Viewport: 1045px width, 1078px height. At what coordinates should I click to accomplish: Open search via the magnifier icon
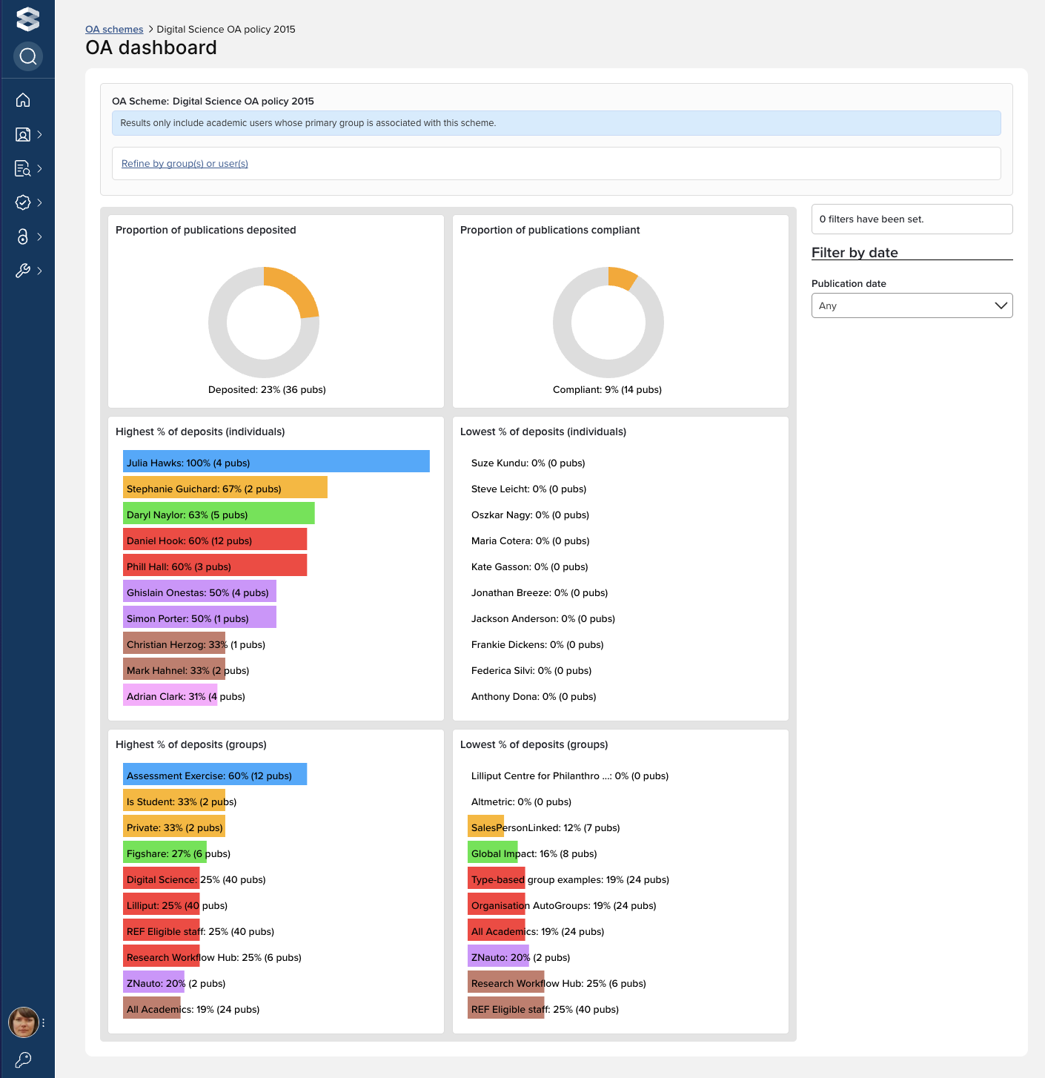point(27,56)
